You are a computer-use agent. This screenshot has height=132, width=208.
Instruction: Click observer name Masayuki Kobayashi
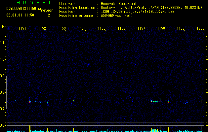tap(119, 4)
